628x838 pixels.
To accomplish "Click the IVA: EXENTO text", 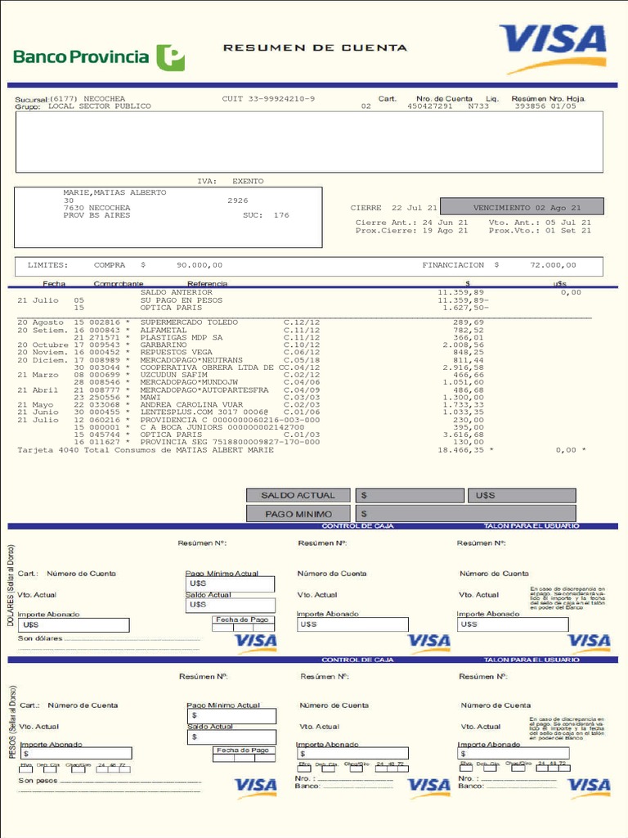I will pos(230,181).
